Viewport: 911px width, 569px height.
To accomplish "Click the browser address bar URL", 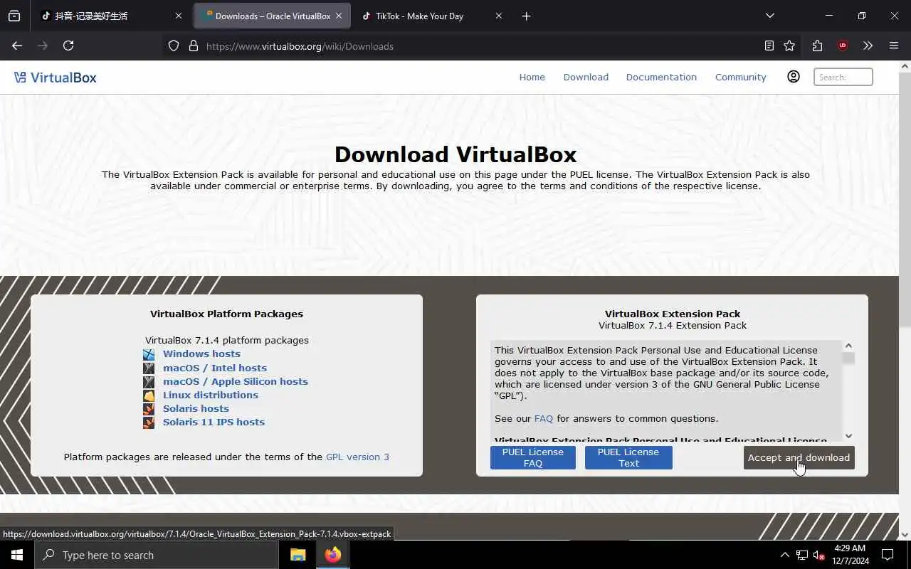I will pos(300,46).
